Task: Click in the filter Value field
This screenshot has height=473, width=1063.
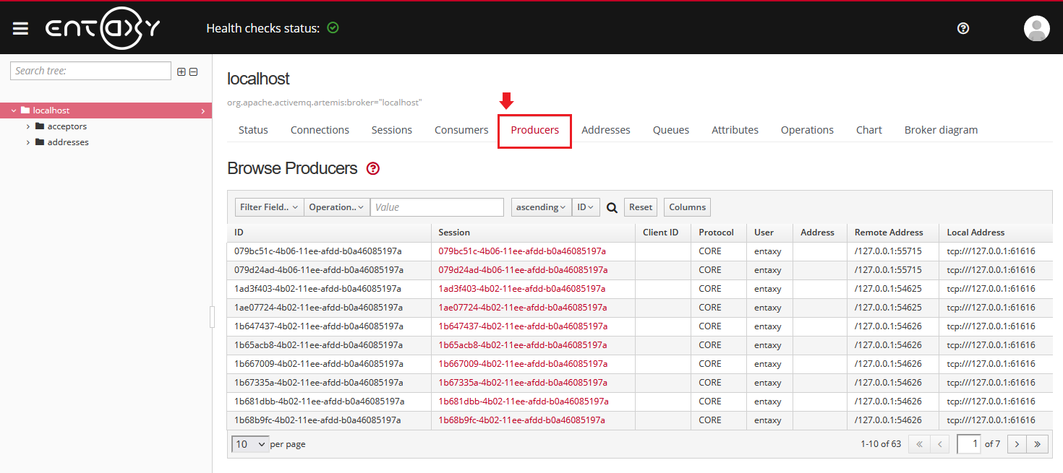Action: (x=437, y=207)
